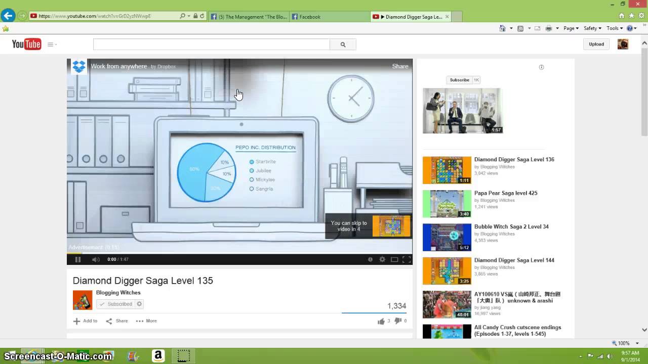Click the printer icon in command bar

pyautogui.click(x=548, y=28)
